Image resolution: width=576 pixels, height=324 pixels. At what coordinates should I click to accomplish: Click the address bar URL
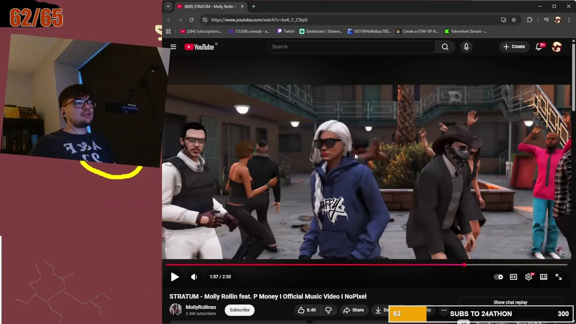point(259,20)
